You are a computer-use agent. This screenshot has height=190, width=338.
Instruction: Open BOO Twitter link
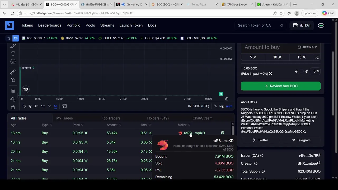point(260,140)
